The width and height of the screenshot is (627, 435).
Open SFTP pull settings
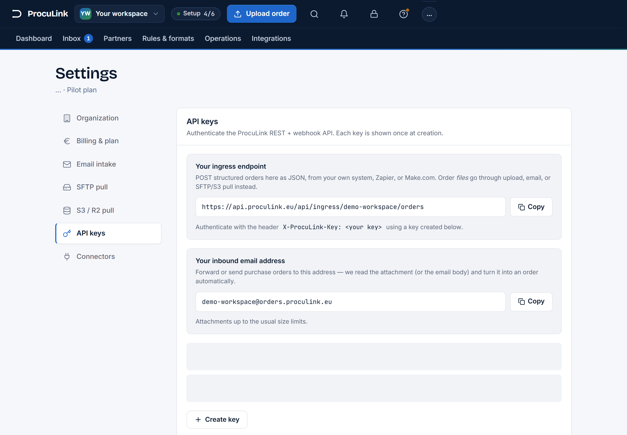point(108,187)
